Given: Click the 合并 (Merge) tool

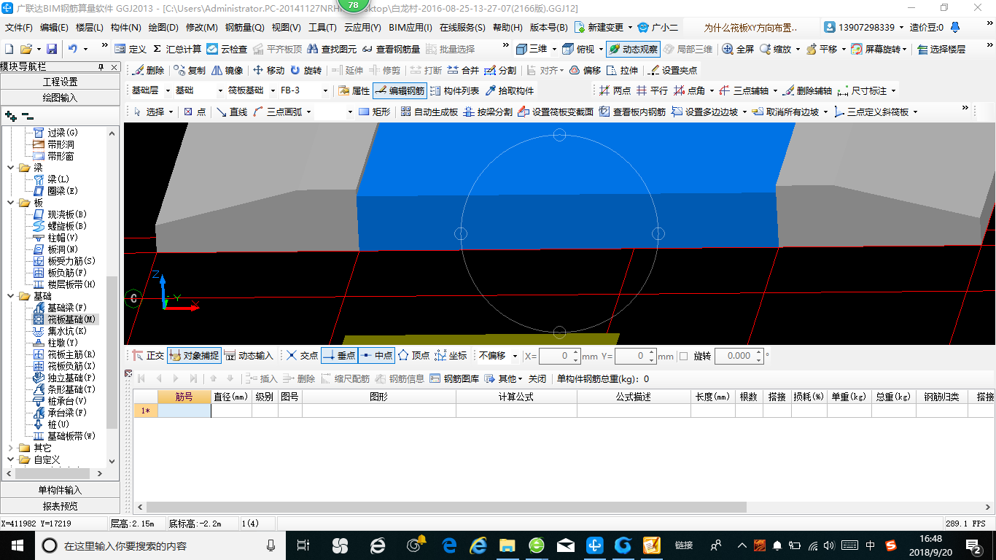Looking at the screenshot, I should tap(463, 70).
